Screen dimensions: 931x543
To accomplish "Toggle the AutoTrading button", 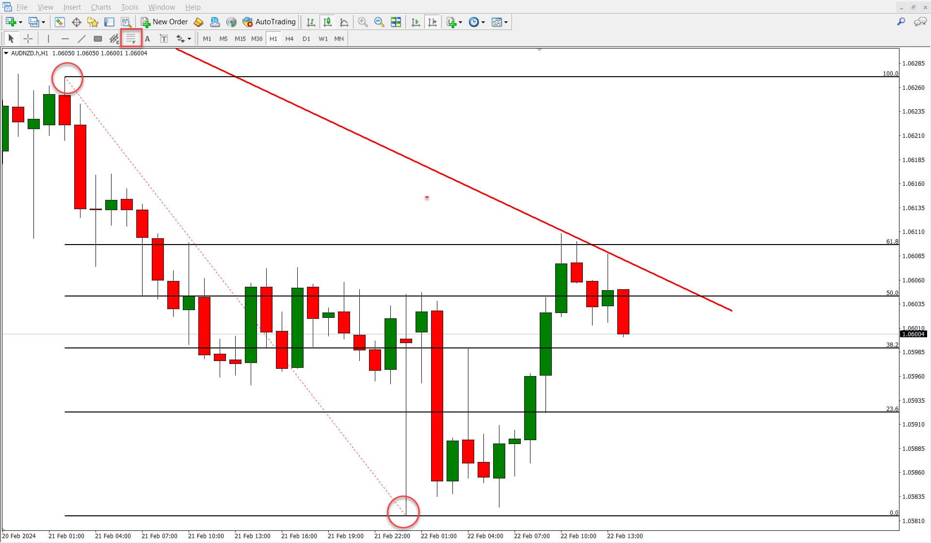I will [269, 22].
